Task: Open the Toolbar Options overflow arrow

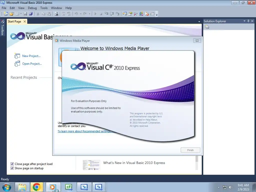Action: coord(157,14)
